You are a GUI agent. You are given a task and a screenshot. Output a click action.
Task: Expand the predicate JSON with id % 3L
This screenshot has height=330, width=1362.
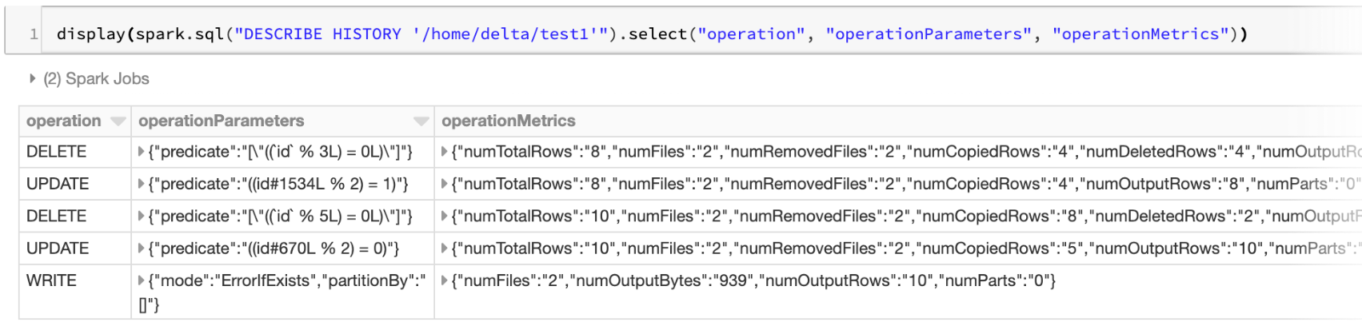pos(142,152)
